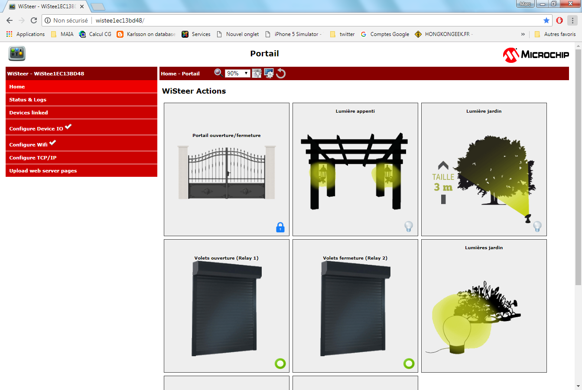Click the circular refresh arrow icon

[281, 73]
